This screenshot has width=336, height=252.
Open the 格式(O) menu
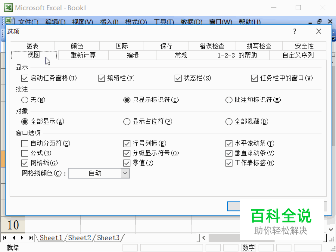click(x=136, y=22)
